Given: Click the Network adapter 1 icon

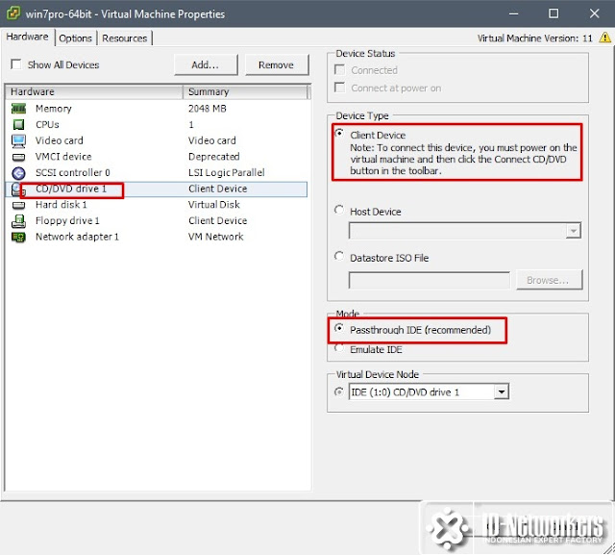Looking at the screenshot, I should (18, 237).
